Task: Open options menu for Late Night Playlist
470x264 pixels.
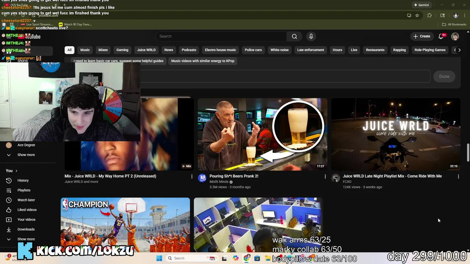Action: click(458, 176)
